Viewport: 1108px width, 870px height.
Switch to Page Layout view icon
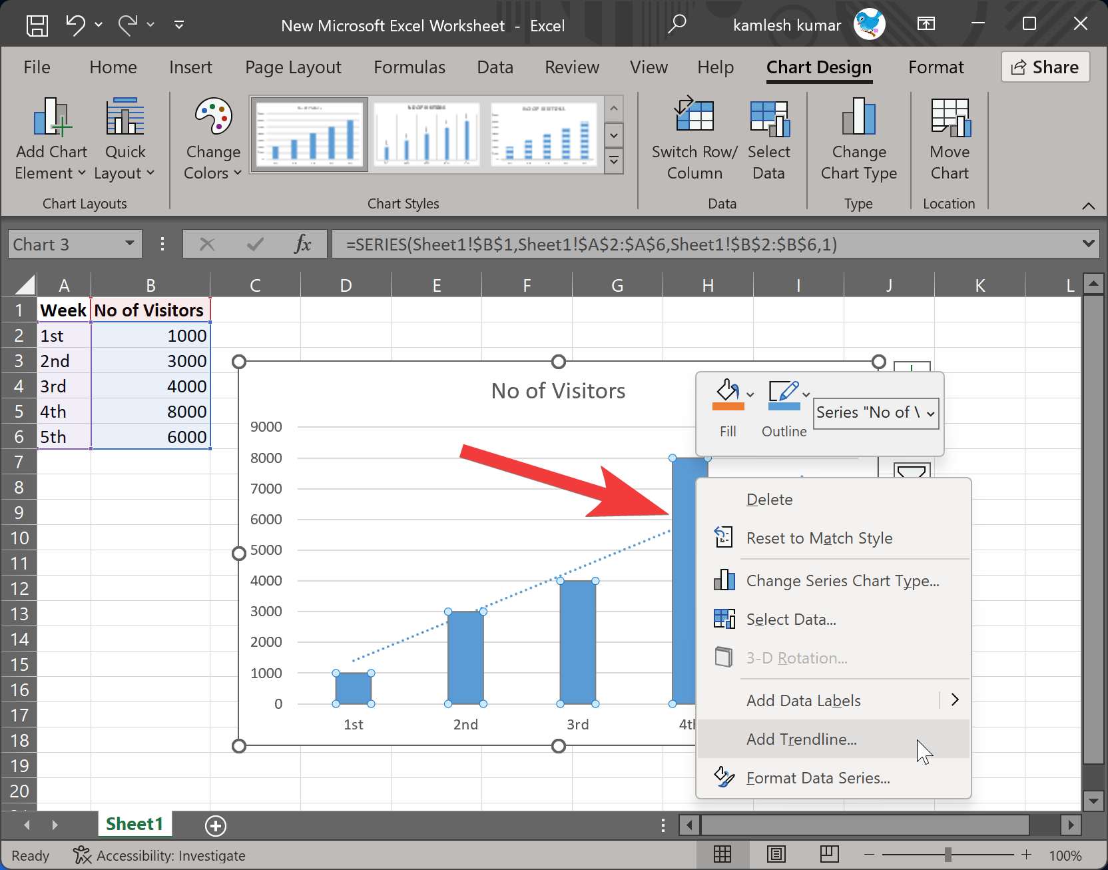(x=776, y=854)
